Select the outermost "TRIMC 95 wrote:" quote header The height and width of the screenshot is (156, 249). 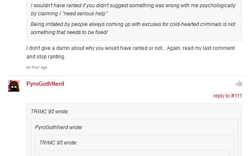click(50, 112)
